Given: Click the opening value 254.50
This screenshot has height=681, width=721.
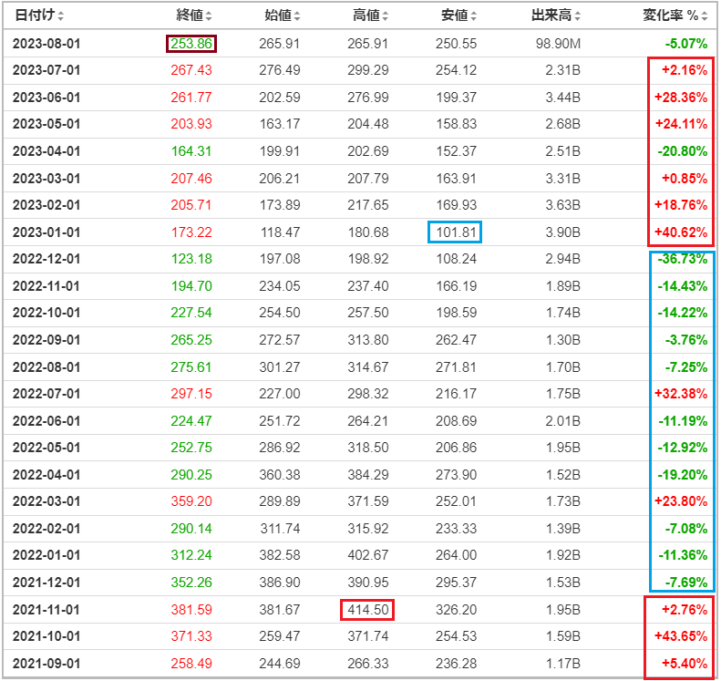Looking at the screenshot, I should pyautogui.click(x=280, y=313).
